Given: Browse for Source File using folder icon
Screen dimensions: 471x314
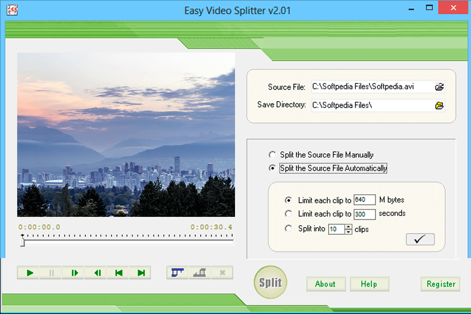Looking at the screenshot, I should coord(439,87).
